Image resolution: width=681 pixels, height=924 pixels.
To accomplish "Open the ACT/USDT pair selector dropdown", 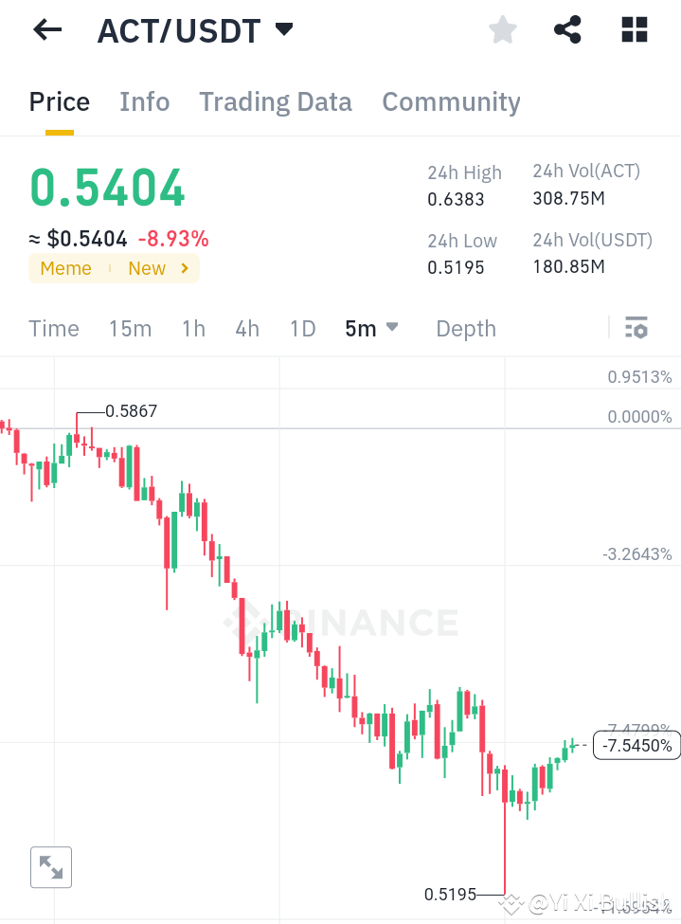I will 282,29.
